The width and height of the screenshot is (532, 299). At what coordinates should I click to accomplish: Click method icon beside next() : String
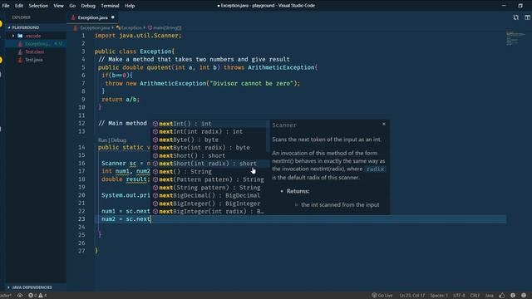(x=155, y=172)
